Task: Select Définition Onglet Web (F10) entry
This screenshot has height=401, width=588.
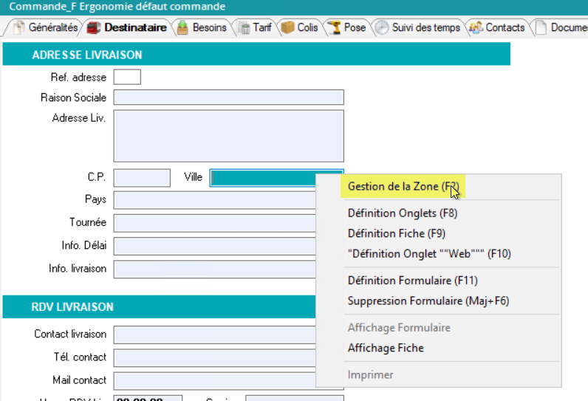Action: tap(428, 253)
